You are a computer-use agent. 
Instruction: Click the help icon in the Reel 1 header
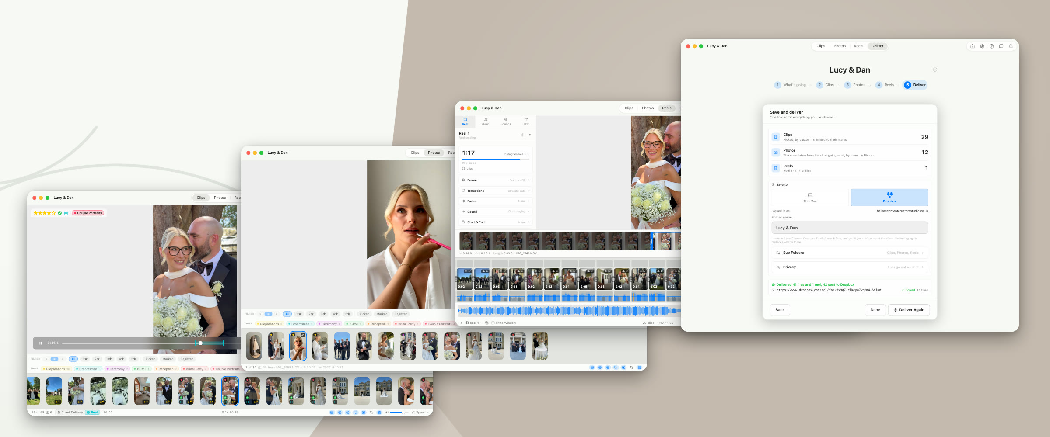click(522, 135)
